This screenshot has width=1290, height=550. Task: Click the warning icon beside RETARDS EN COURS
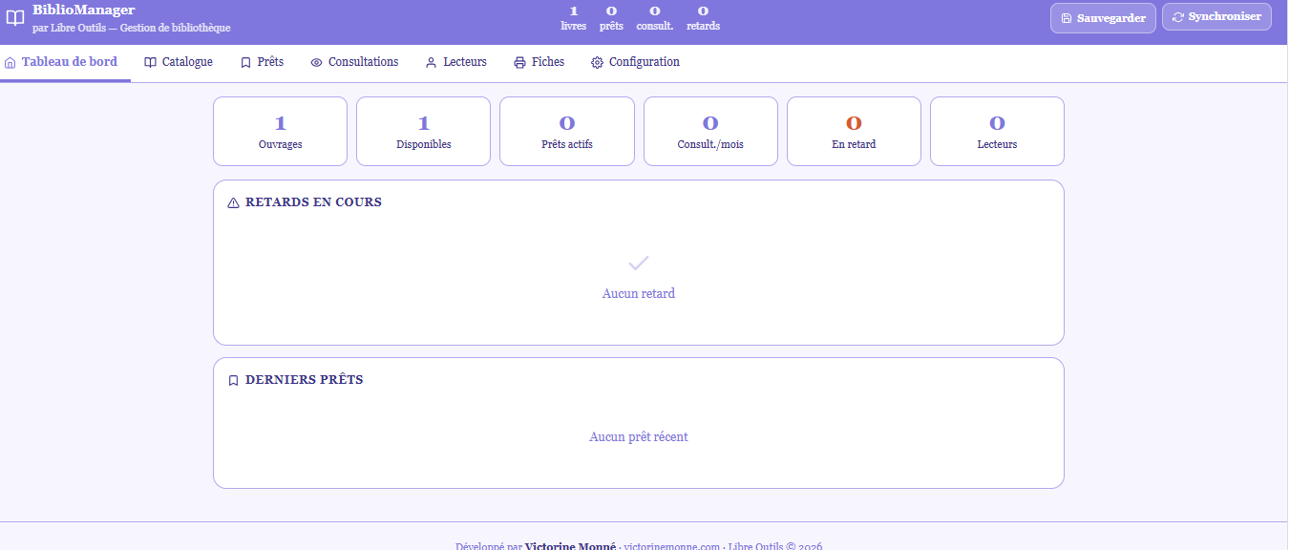click(232, 201)
